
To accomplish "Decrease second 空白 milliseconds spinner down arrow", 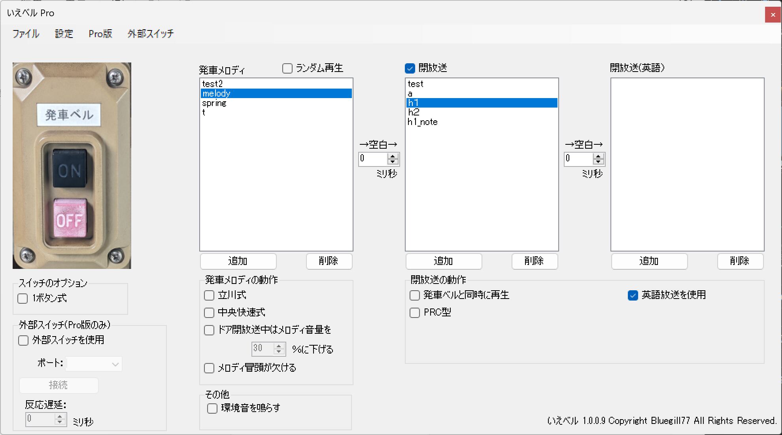I will [598, 162].
